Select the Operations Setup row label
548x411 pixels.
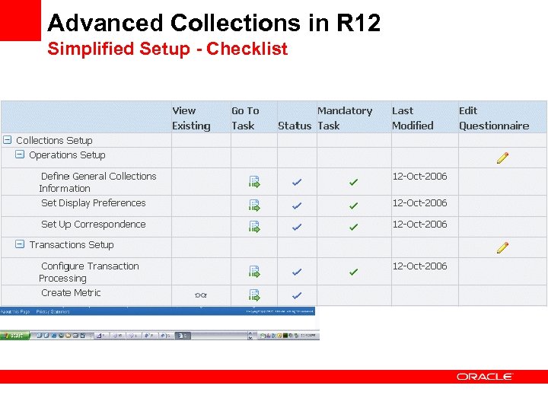coord(67,155)
